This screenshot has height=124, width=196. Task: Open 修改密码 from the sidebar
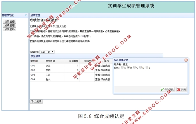[10, 29]
